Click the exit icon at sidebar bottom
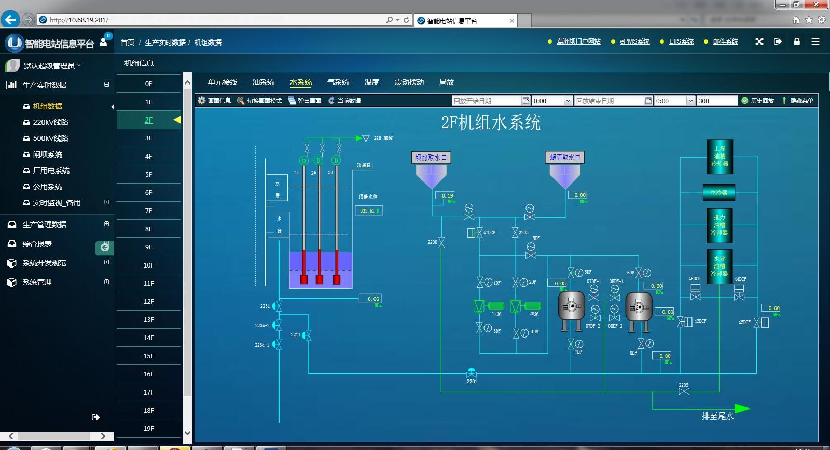 click(x=95, y=417)
